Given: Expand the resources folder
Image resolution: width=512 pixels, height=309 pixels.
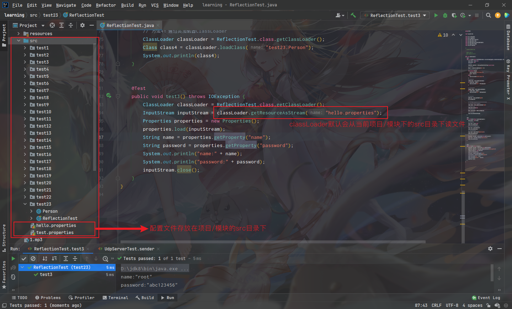Looking at the screenshot, I should [18, 34].
